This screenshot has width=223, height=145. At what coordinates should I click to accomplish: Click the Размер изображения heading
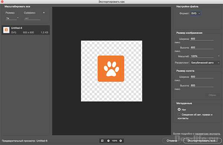coord(189,33)
